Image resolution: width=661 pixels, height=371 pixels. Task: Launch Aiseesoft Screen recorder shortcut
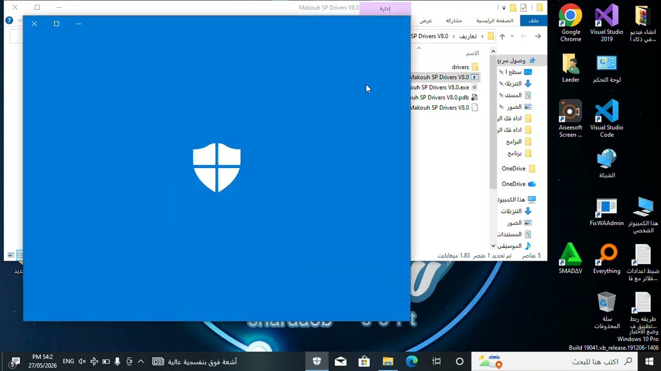point(571,119)
